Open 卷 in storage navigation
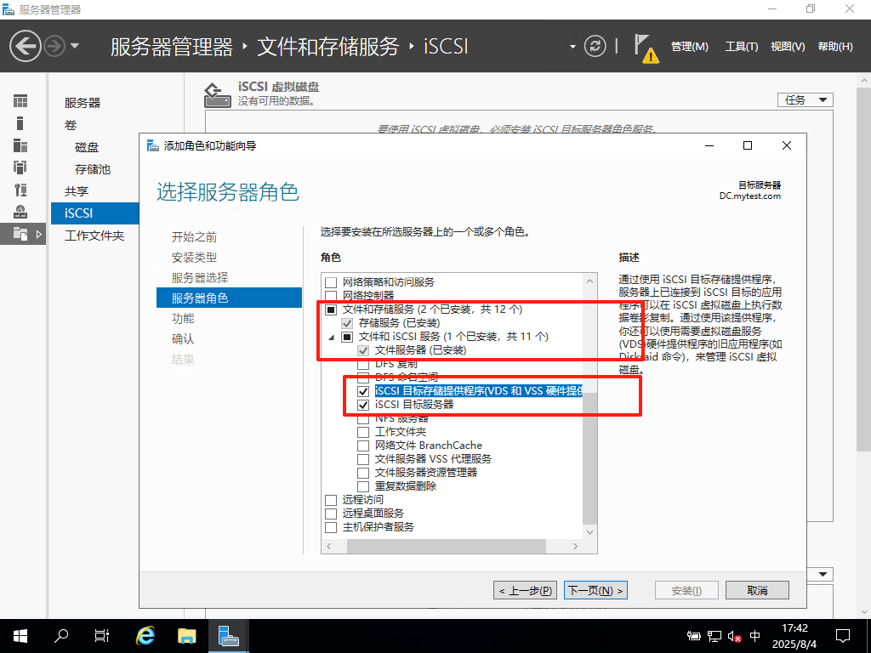Screen dimensions: 871x653 point(71,125)
